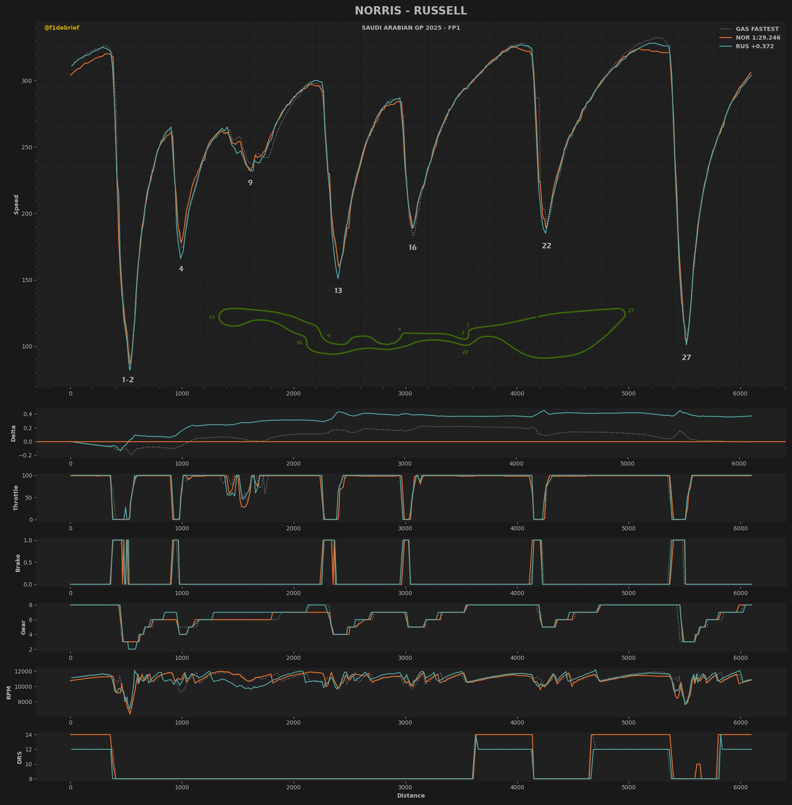Click the "100" tick on the Speed axis

point(27,347)
